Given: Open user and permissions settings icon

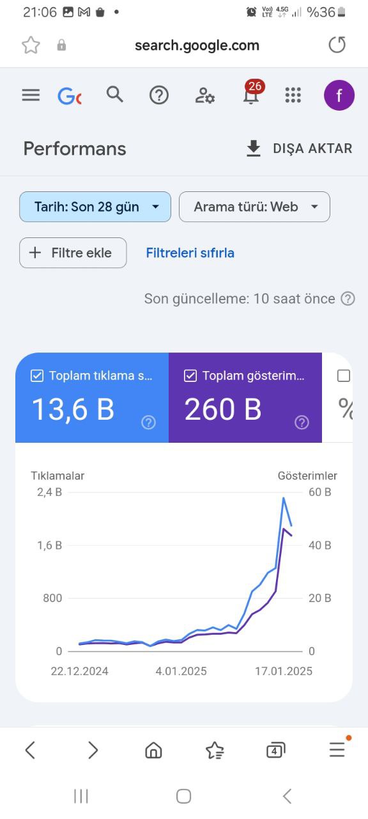Looking at the screenshot, I should (x=204, y=96).
